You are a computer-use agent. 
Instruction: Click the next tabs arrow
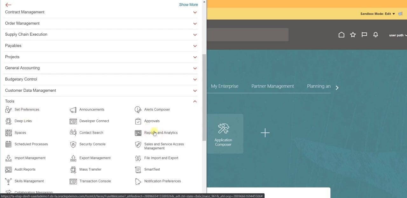[337, 88]
